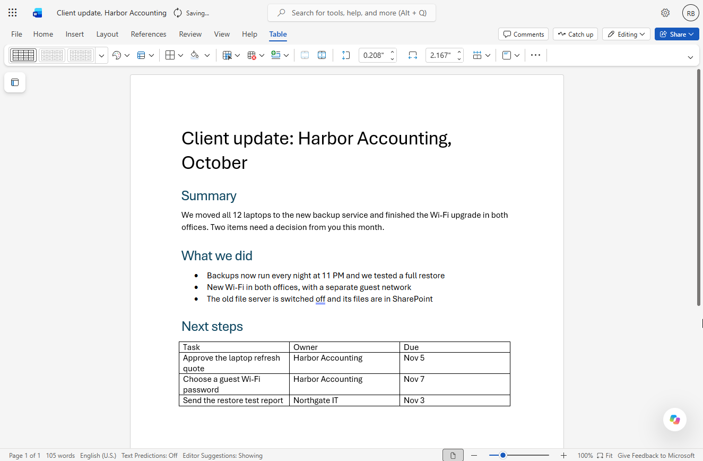The image size is (703, 461).
Task: Click the cell borders icon
Action: click(x=170, y=55)
